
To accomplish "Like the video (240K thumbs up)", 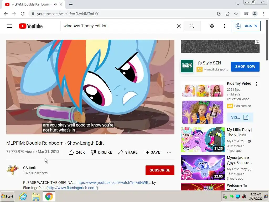I will pyautogui.click(x=77, y=152).
